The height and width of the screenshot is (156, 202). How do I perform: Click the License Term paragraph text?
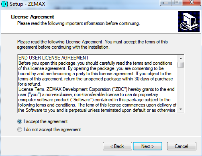(x=97, y=100)
